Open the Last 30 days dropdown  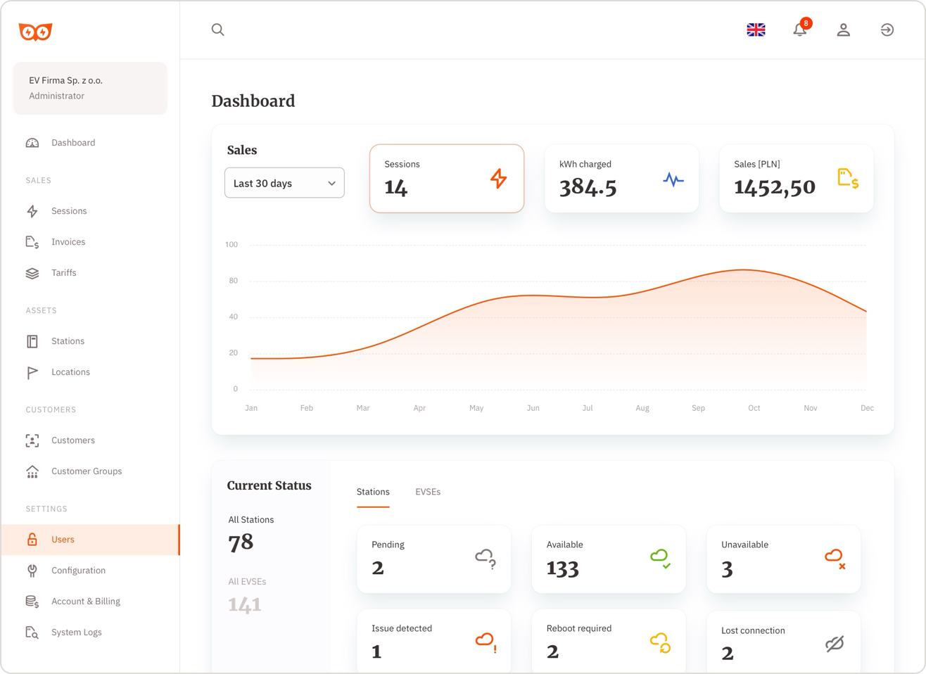click(x=284, y=182)
